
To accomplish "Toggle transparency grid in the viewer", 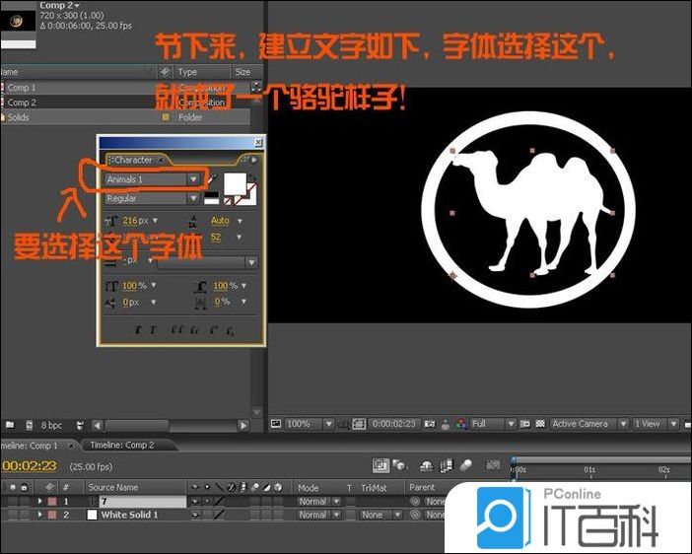I will [x=540, y=424].
